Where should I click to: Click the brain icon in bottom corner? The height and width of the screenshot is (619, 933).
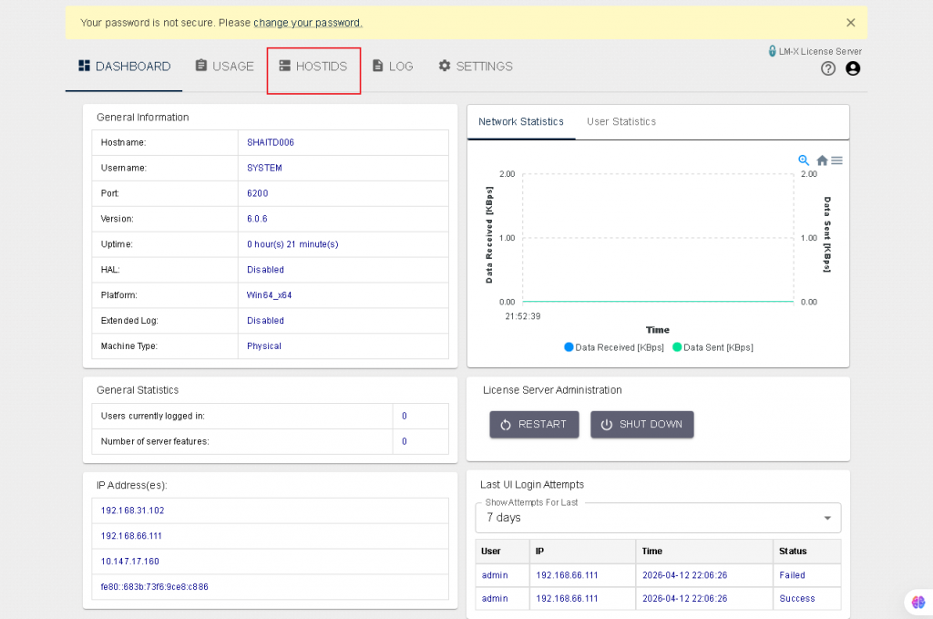(x=918, y=602)
